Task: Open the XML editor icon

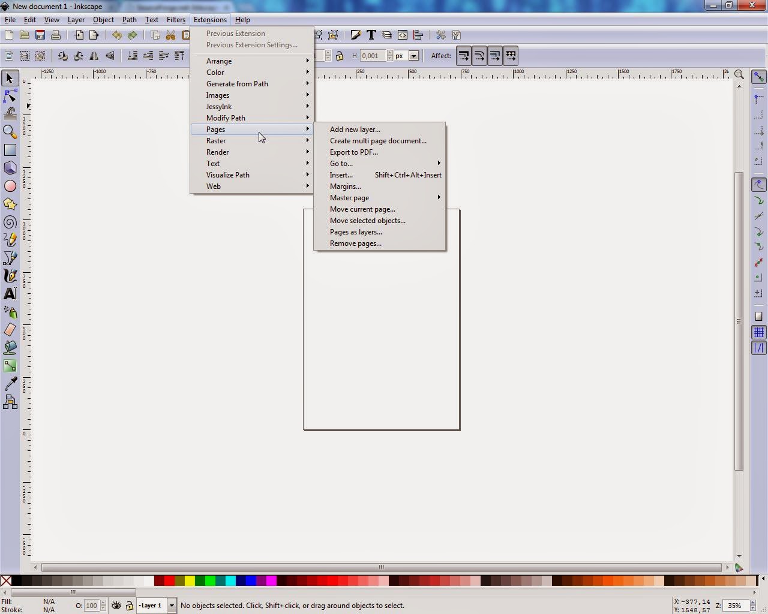Action: tap(403, 35)
